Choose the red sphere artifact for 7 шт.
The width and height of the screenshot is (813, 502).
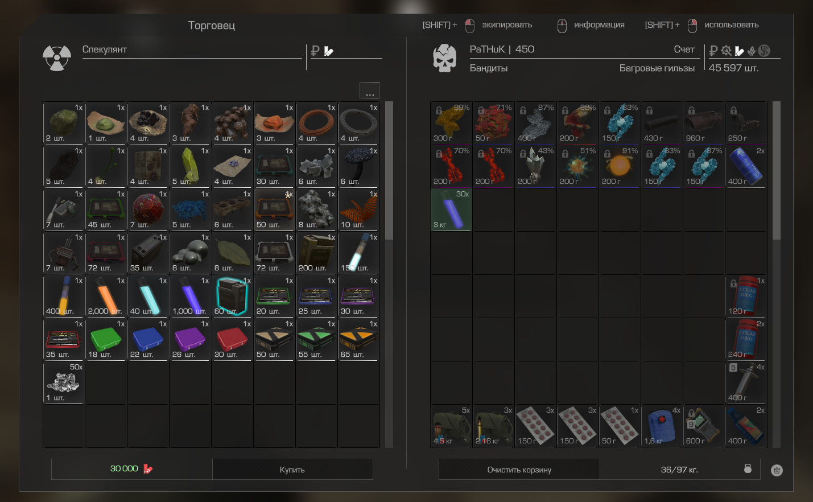[148, 209]
